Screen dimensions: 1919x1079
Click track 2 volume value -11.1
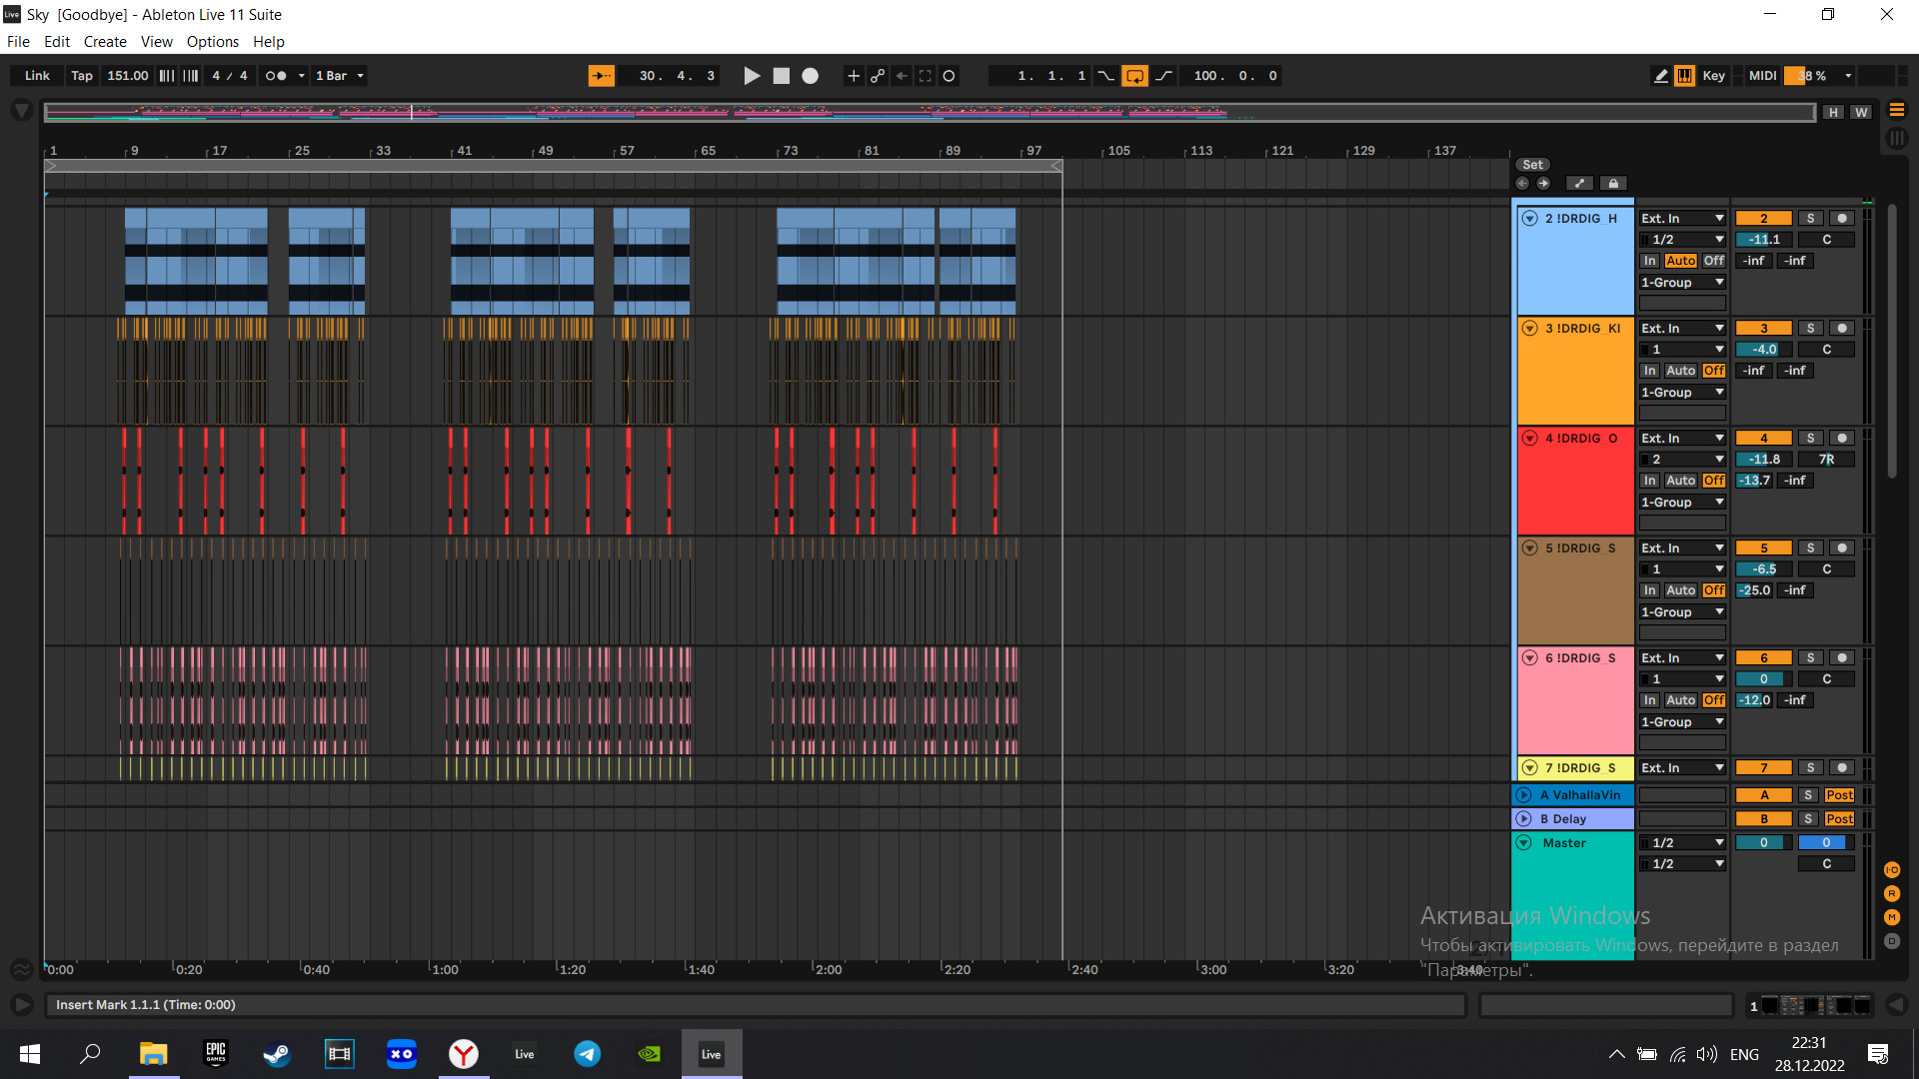[1763, 240]
